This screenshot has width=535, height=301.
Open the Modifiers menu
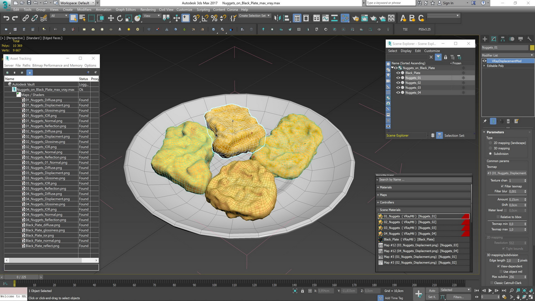click(x=84, y=9)
